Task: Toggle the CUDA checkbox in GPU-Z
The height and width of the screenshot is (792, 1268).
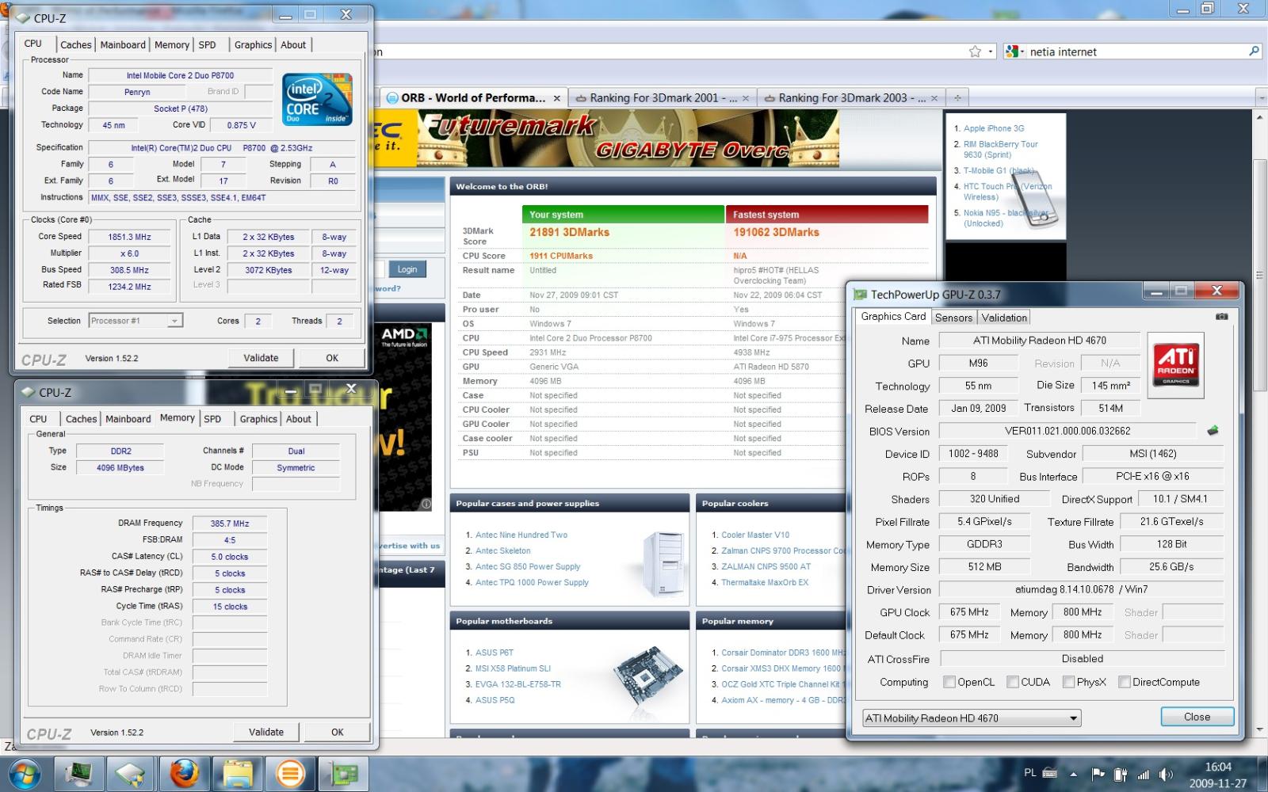Action: (x=1012, y=682)
